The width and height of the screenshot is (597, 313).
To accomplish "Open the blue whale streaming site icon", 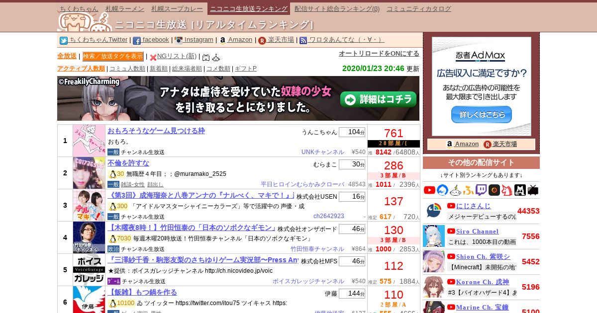I will pos(442,190).
